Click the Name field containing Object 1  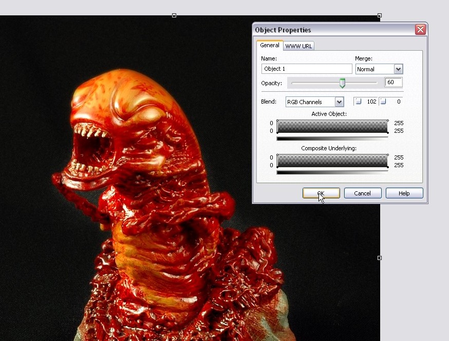tap(307, 69)
